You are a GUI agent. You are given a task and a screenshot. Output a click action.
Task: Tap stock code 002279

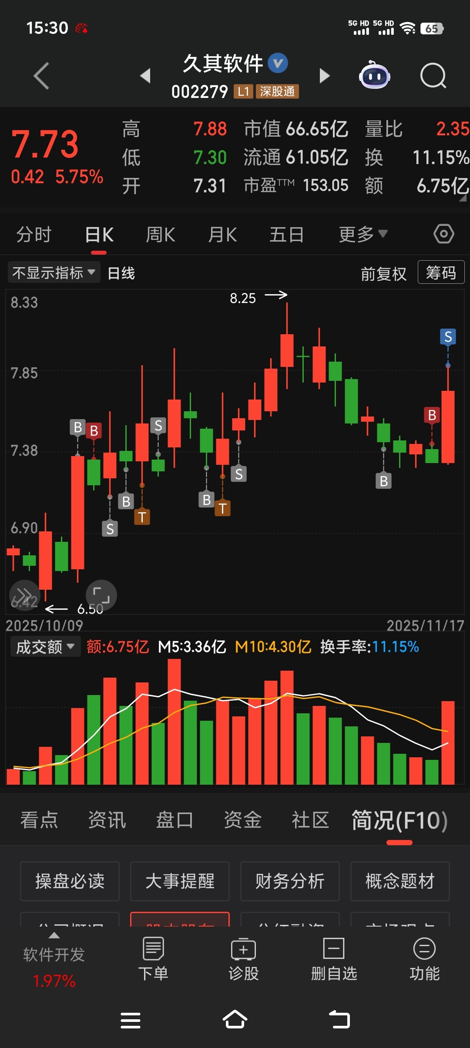pos(200,92)
